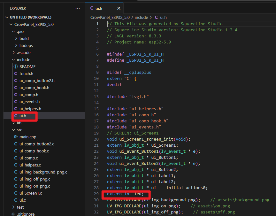The width and height of the screenshot is (276, 216).
Task: Click the C icon beside ui.c
Action: point(16,200)
